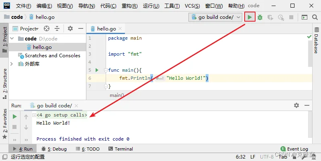
Task: Open the 视图(V) menu
Action: 65,6
